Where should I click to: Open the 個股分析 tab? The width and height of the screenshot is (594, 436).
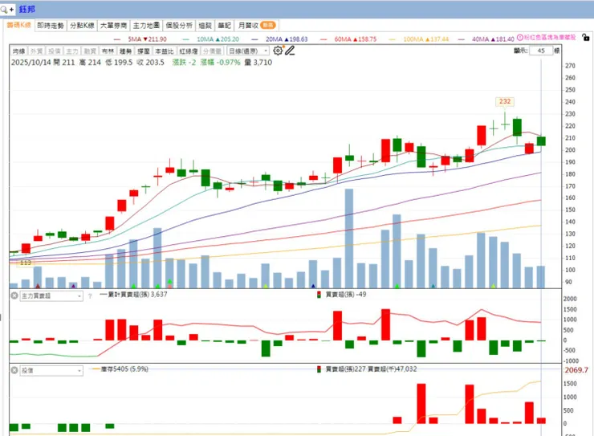(x=179, y=26)
